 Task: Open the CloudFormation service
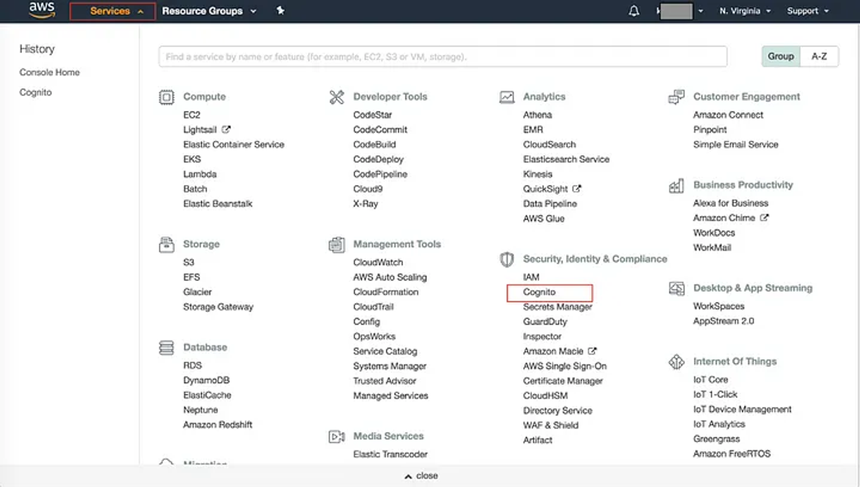(x=386, y=292)
